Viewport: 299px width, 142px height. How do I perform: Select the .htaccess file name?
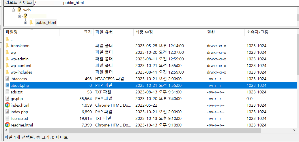pyautogui.click(x=19, y=79)
